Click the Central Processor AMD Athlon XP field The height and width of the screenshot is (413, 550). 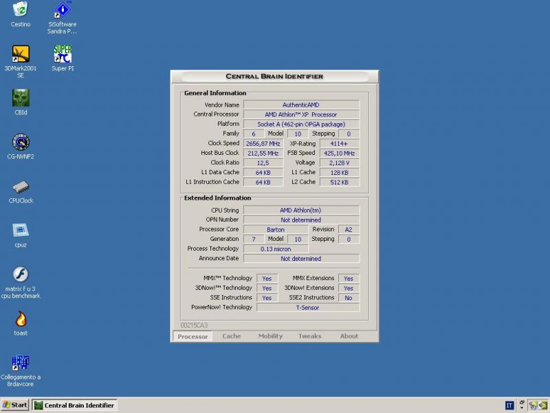[x=301, y=114]
